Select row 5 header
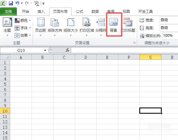The height and width of the screenshot is (140, 178). pos(5,84)
